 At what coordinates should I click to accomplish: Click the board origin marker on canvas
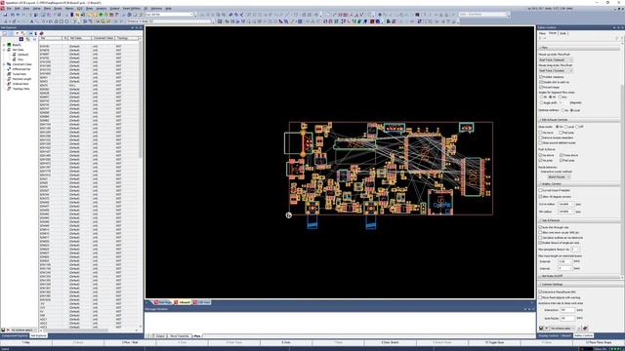pyautogui.click(x=289, y=215)
